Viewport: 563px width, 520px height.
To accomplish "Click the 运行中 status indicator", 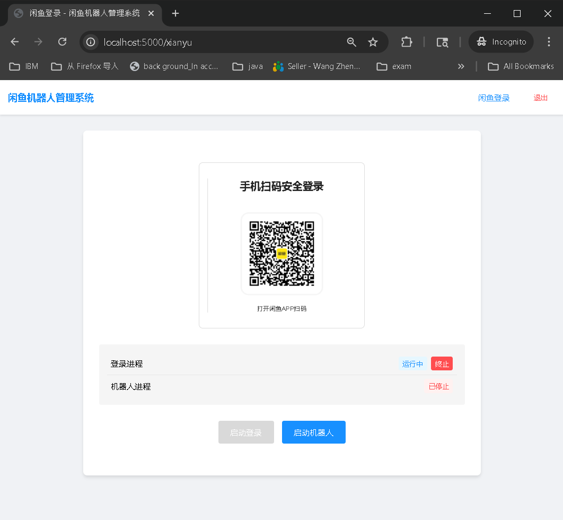I will pos(412,363).
